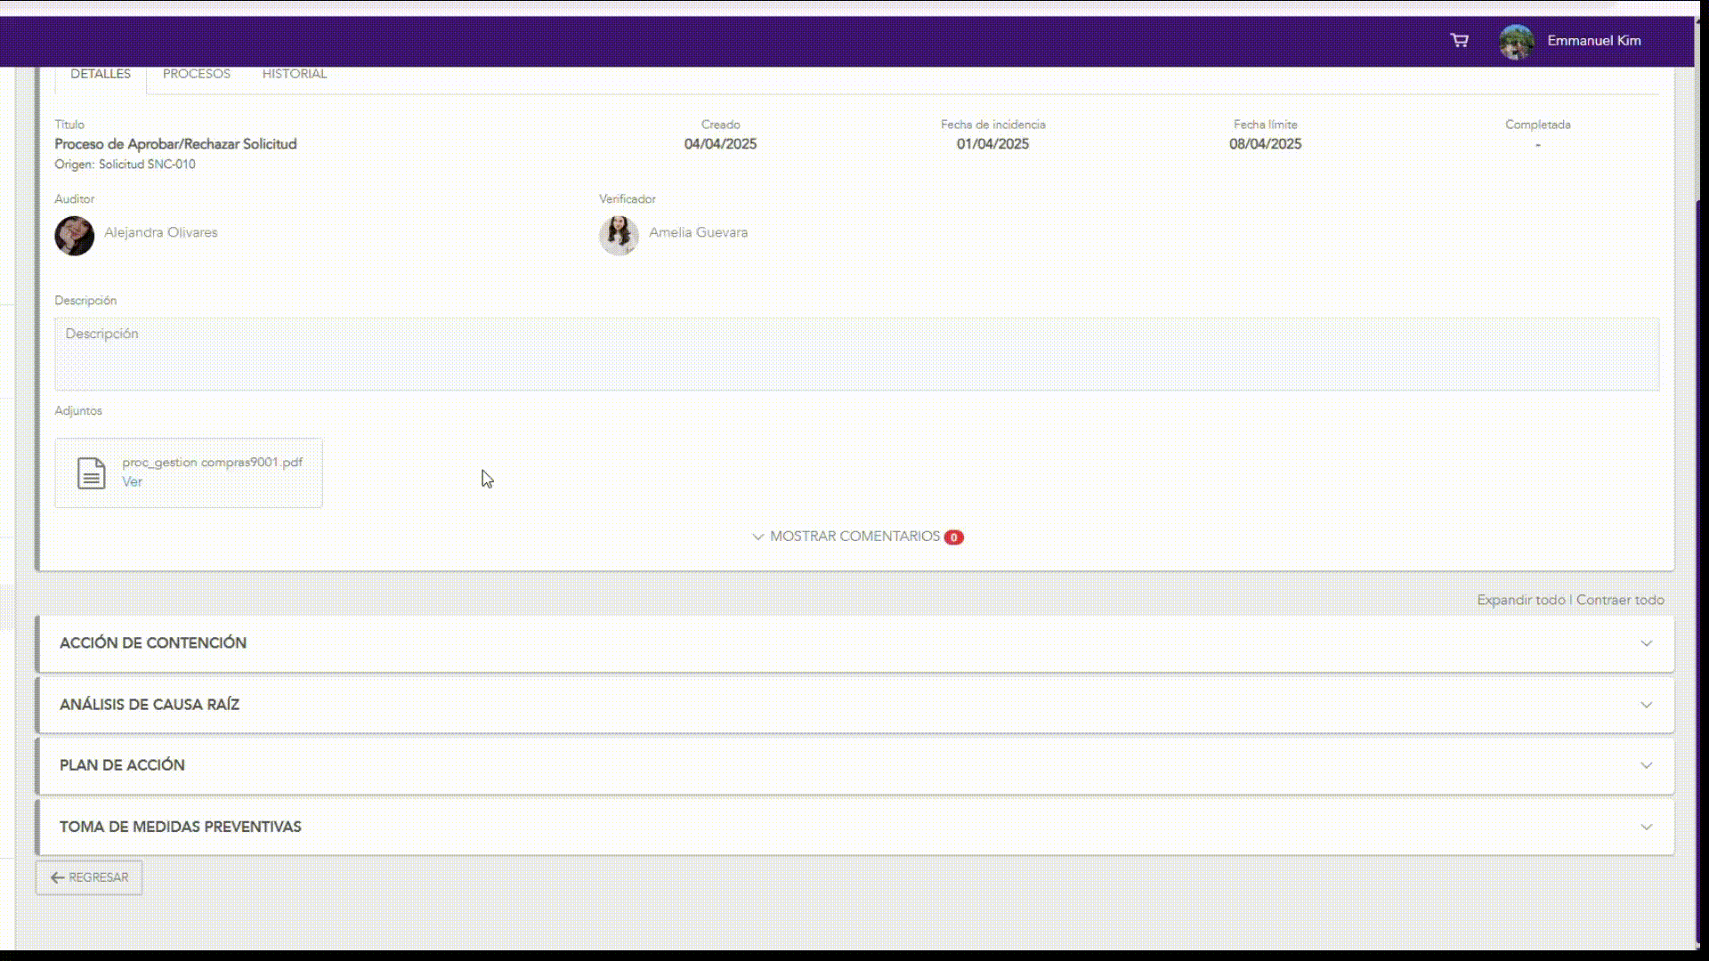The image size is (1709, 961).
Task: Click into the Descripción text area
Action: tap(854, 354)
